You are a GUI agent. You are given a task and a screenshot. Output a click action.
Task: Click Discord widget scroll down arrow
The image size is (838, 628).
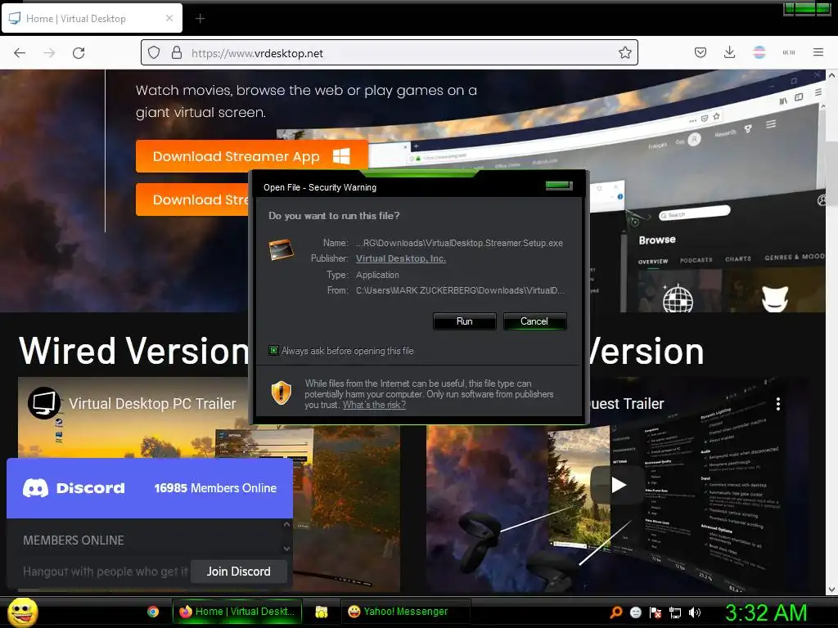click(286, 549)
